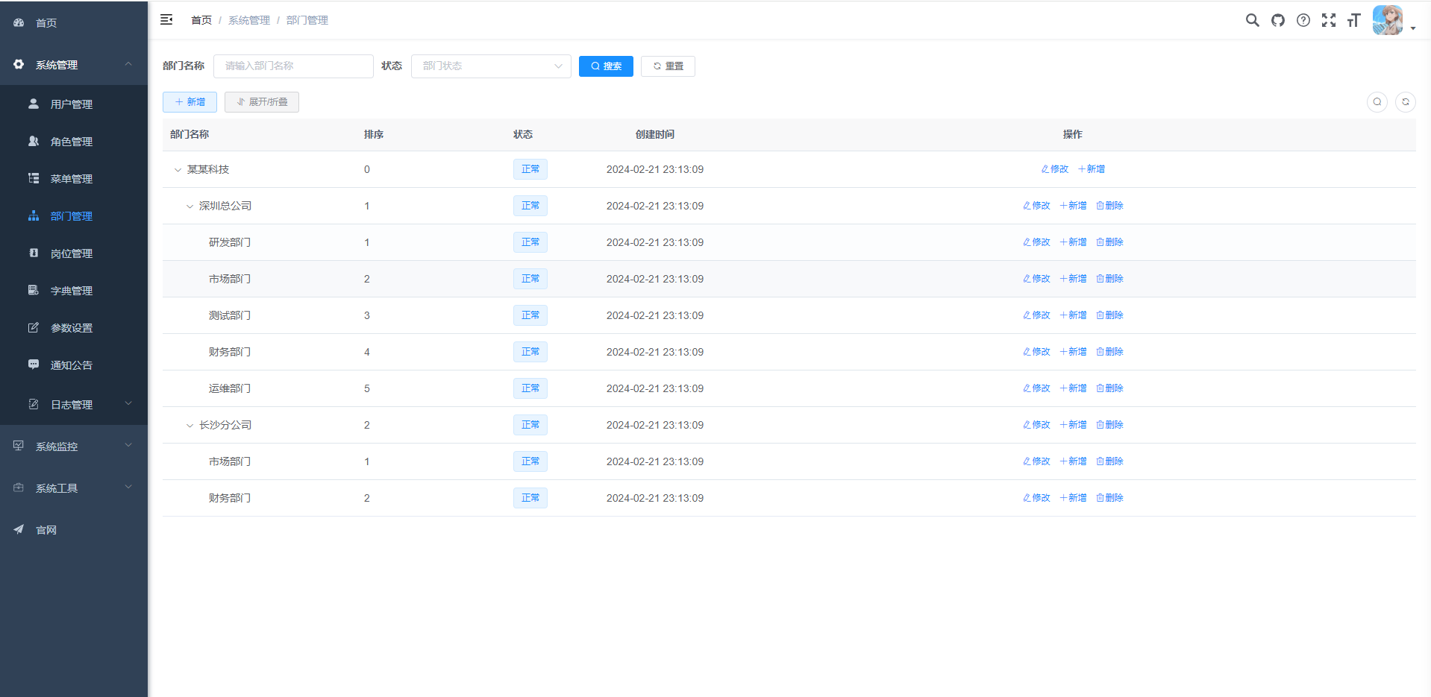Screen dimensions: 1431x697
Task: Click the 研发部门 name cell
Action: click(230, 242)
